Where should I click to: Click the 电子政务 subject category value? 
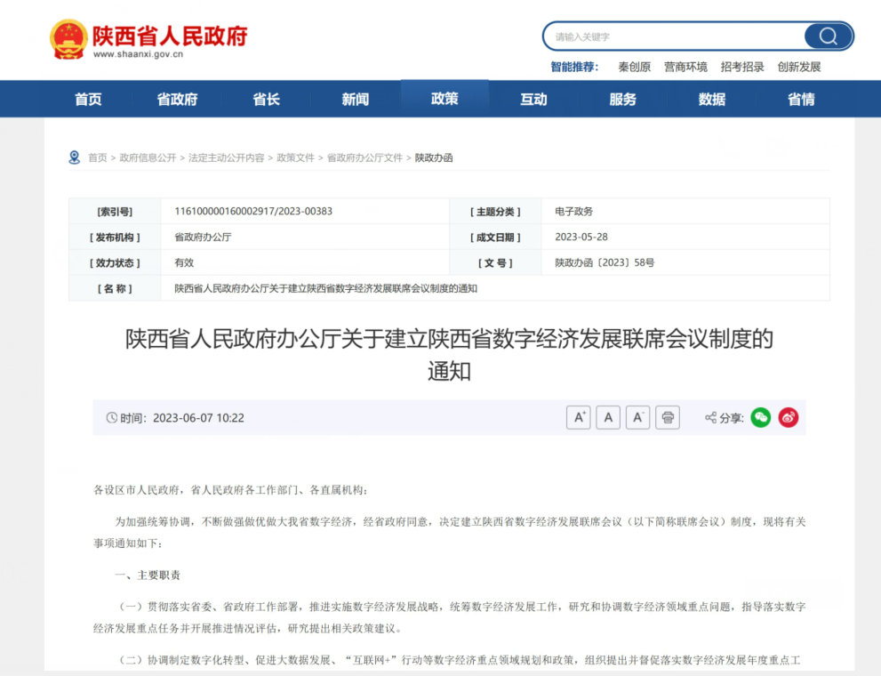[x=573, y=212]
